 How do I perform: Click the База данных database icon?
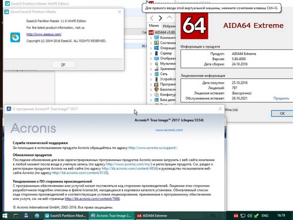click(x=156, y=100)
